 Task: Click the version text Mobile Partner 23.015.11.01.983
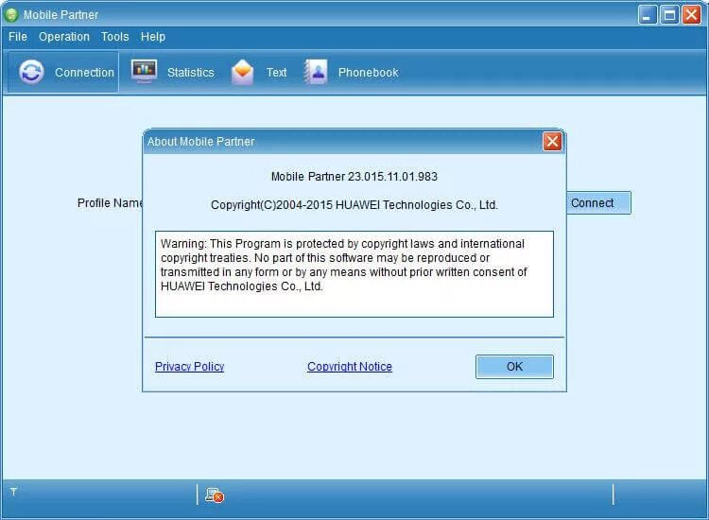click(x=354, y=177)
